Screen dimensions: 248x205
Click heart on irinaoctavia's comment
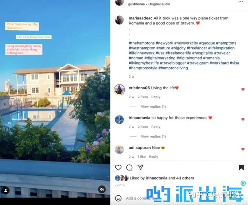point(243,119)
